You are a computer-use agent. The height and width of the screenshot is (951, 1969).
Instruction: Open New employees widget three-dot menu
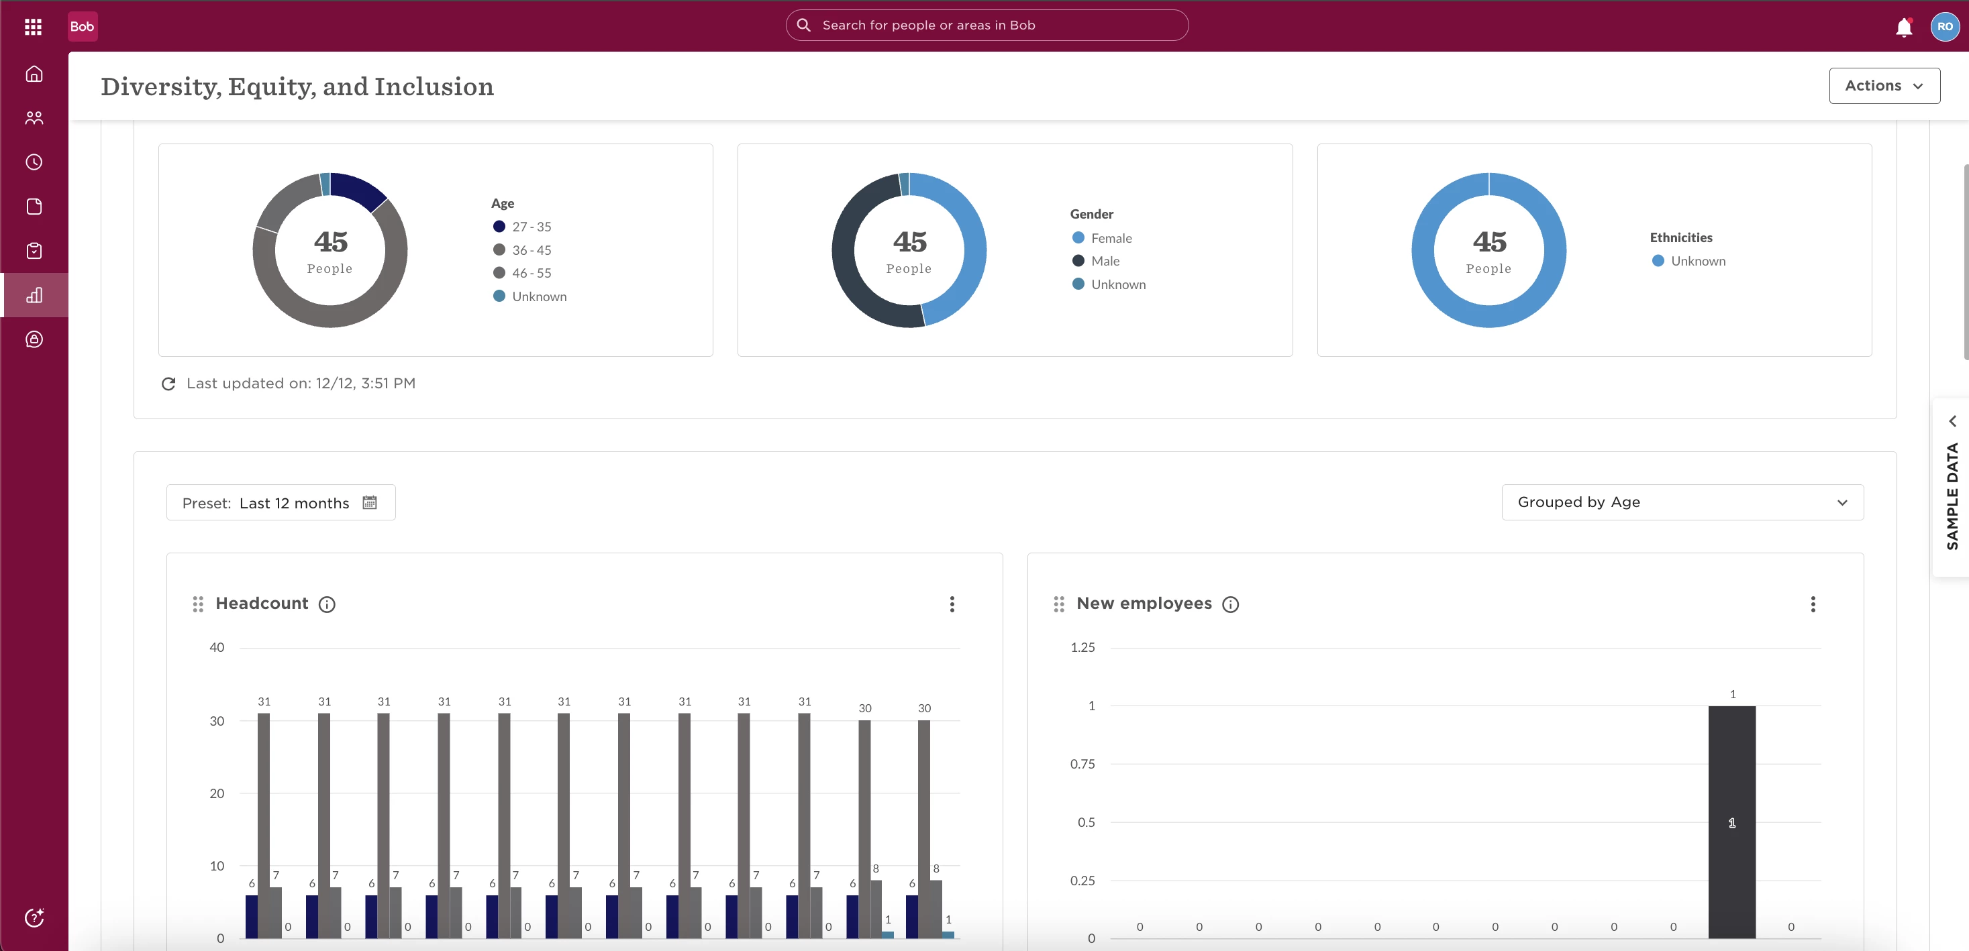(x=1813, y=604)
